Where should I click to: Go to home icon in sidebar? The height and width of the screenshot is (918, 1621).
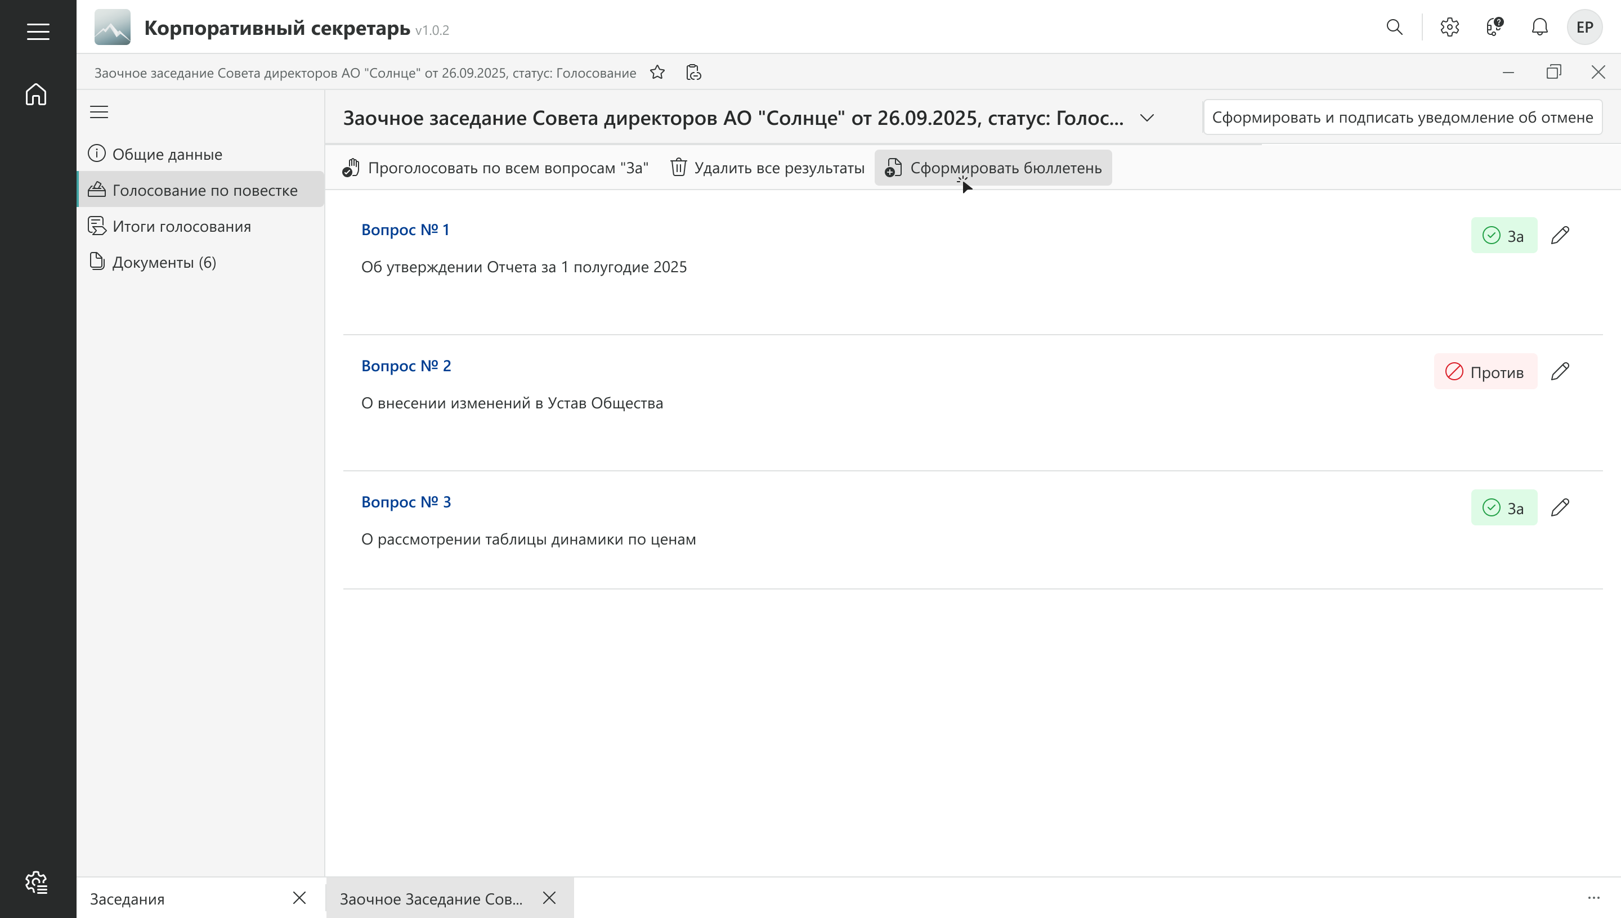click(37, 94)
